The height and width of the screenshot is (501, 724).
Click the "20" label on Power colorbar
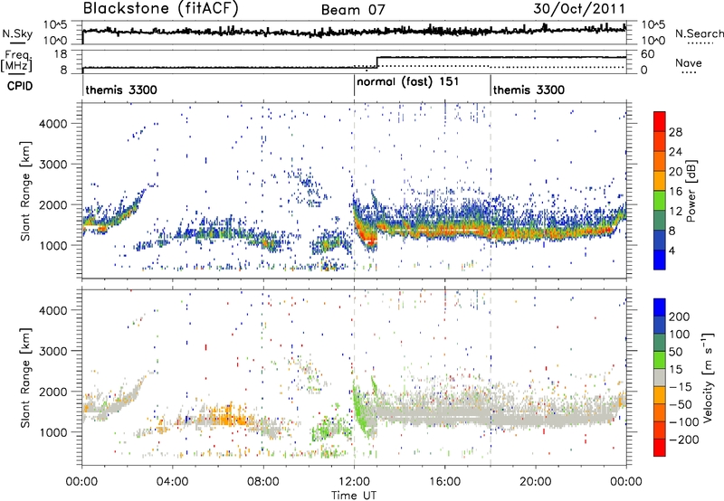[675, 172]
